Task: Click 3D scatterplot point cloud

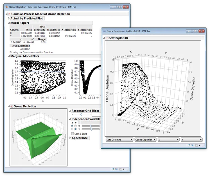Action: [153, 88]
